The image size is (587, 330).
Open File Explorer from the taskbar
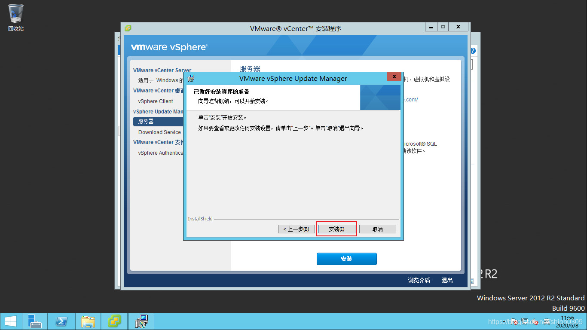point(88,321)
